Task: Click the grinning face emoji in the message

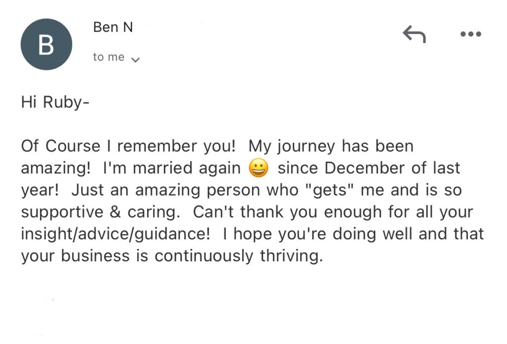Action: [x=258, y=168]
